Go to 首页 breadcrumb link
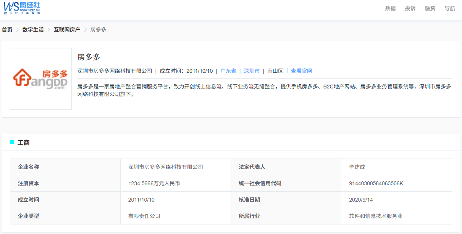Screen dimensions: 462x234 [x=7, y=30]
